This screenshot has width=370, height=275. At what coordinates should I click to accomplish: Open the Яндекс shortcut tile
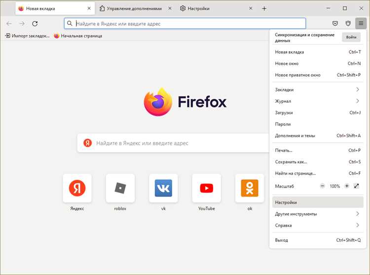click(x=77, y=188)
